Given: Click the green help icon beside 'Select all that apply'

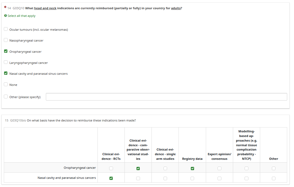Looking at the screenshot, I should tap(5, 16).
